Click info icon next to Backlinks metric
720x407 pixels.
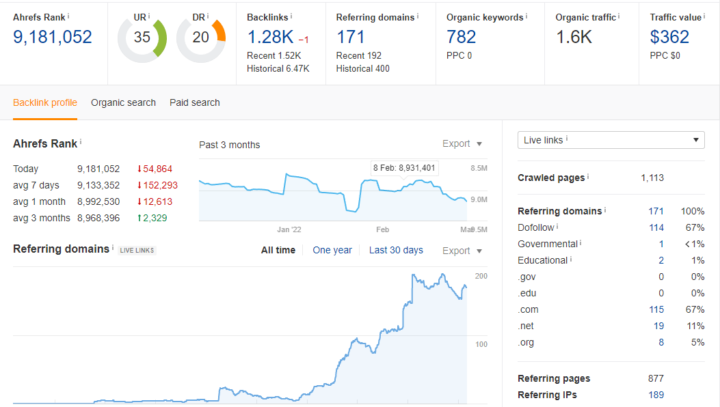[x=291, y=16]
